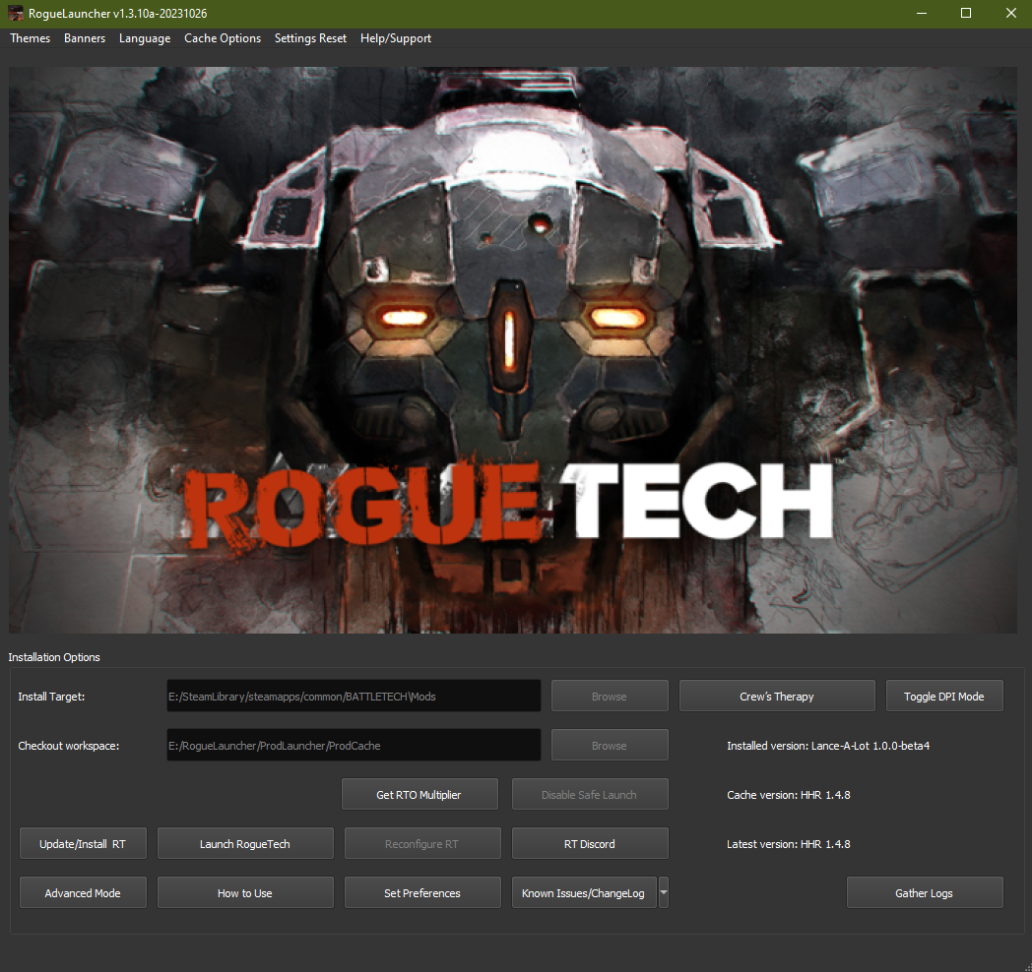The height and width of the screenshot is (972, 1032).
Task: Click the RogueLauncher title bar app icon
Action: 15,13
